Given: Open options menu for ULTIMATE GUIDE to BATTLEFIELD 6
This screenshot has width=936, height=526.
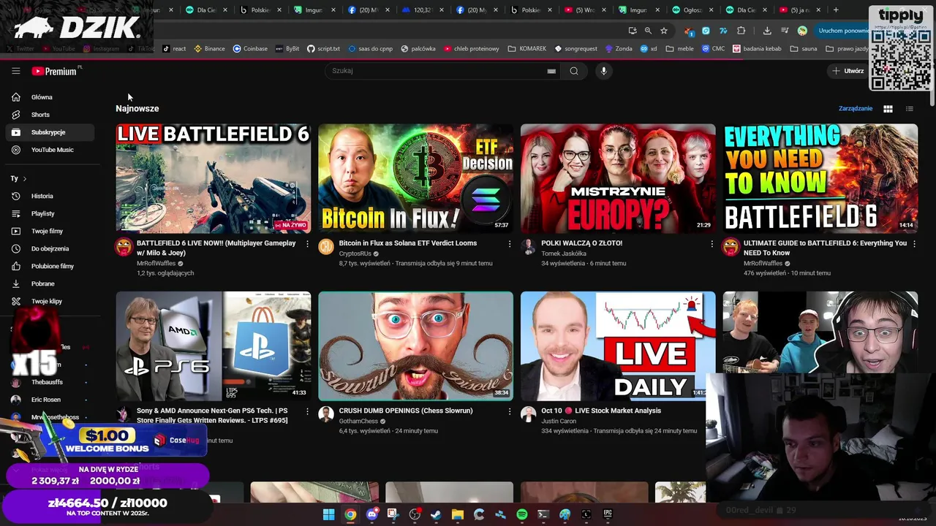Looking at the screenshot, I should (914, 244).
